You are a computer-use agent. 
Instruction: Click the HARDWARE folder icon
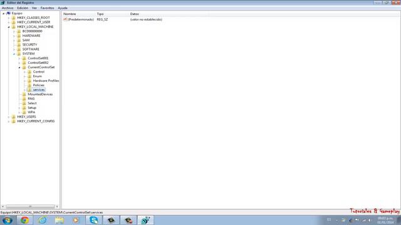(x=19, y=36)
